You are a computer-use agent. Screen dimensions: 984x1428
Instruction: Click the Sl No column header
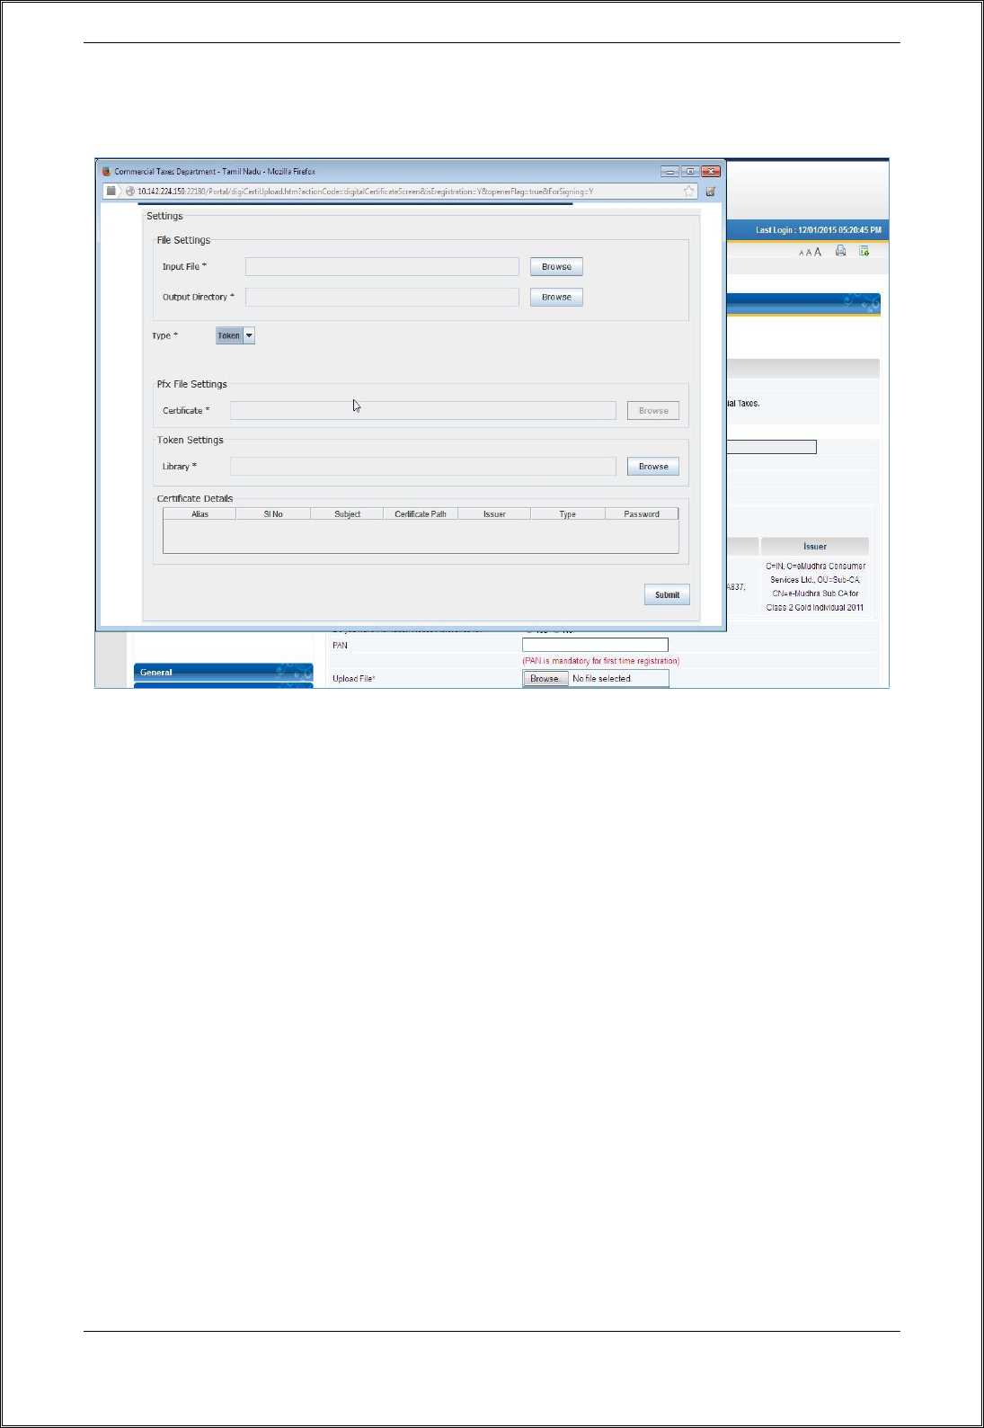tap(273, 514)
